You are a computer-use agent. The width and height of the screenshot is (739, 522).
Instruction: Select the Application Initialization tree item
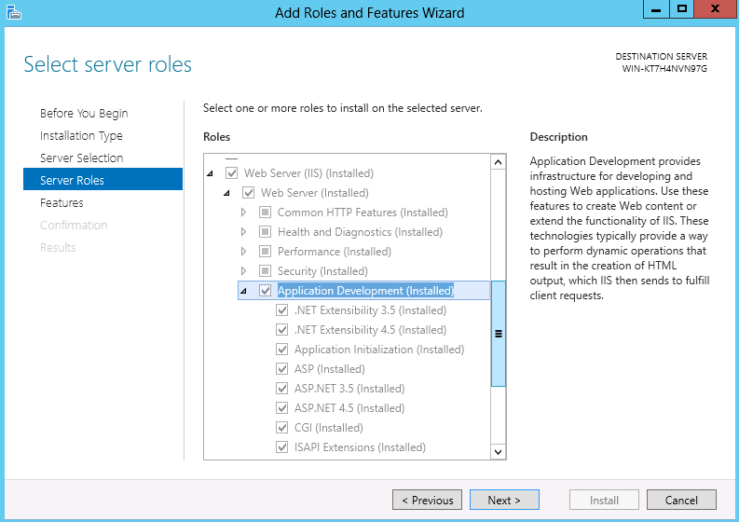[379, 350]
